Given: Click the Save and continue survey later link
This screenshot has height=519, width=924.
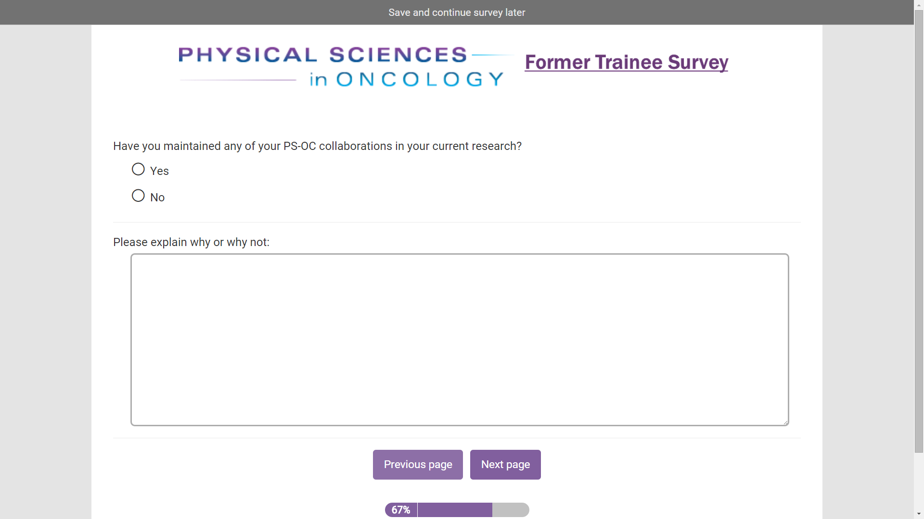Looking at the screenshot, I should click(457, 12).
